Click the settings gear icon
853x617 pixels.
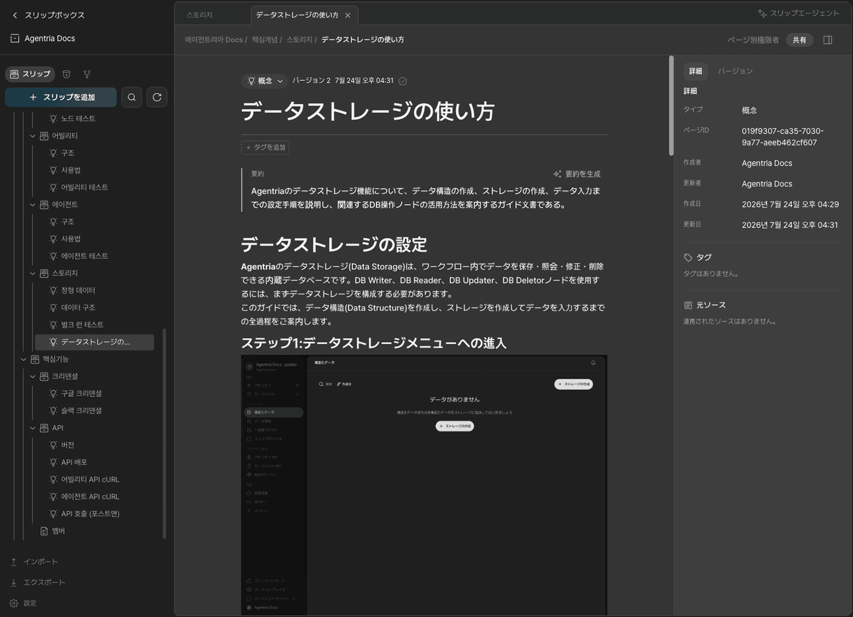(x=14, y=603)
